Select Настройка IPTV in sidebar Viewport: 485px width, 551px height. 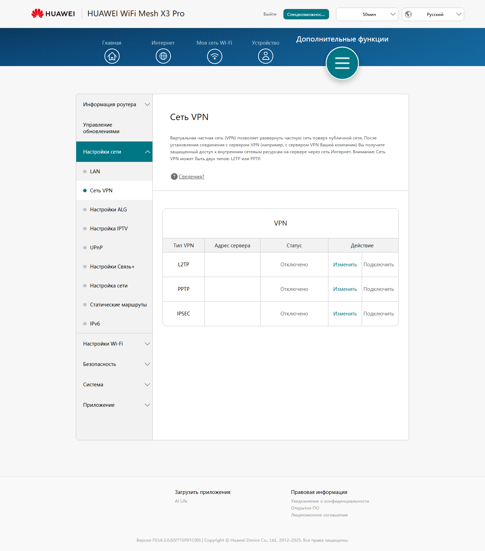click(114, 229)
